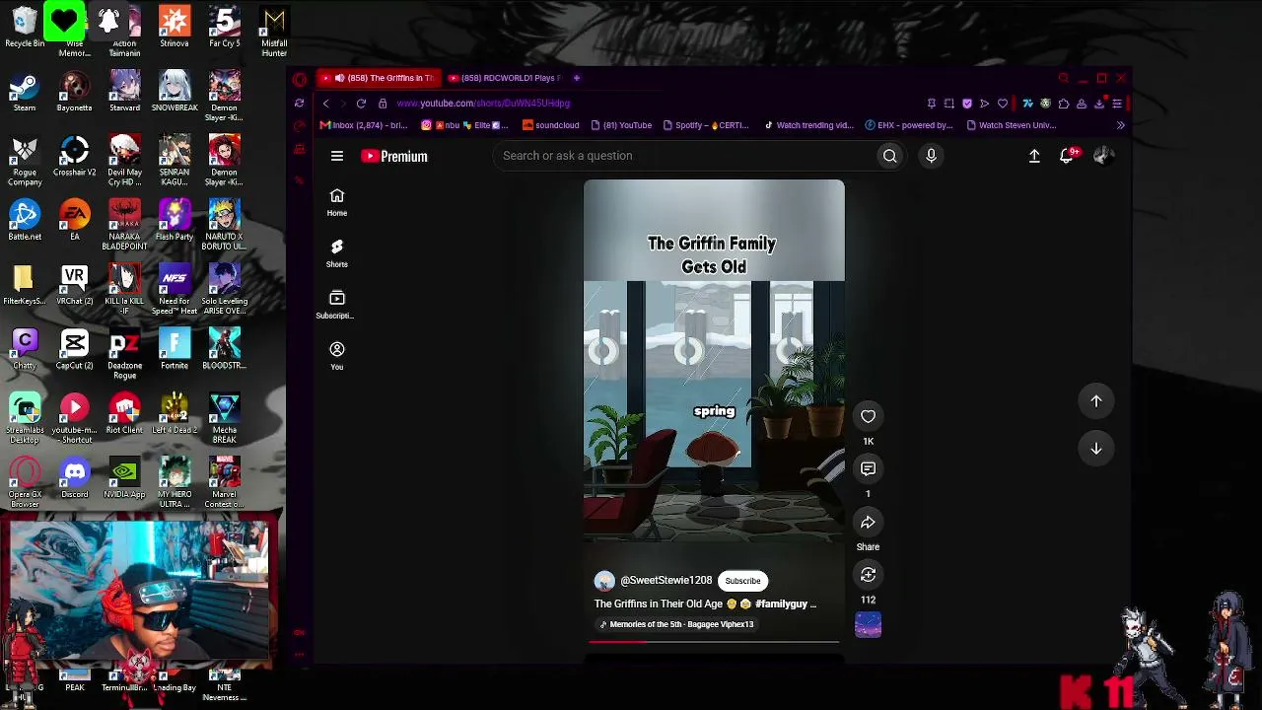The image size is (1262, 710).
Task: Select NVIDIA App desktop shortcut
Action: click(x=124, y=478)
